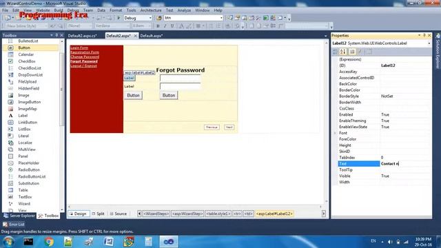
Task: Click the wizard Previous button
Action: (x=212, y=127)
